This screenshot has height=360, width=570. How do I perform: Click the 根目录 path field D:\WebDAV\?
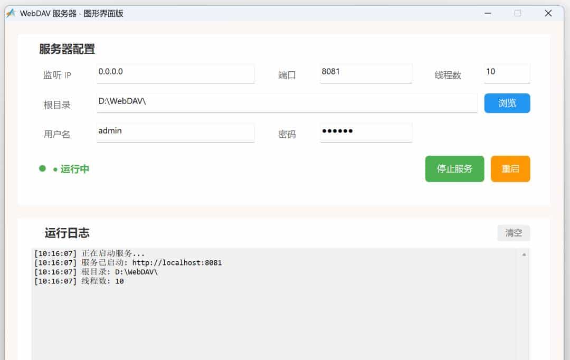pos(287,103)
